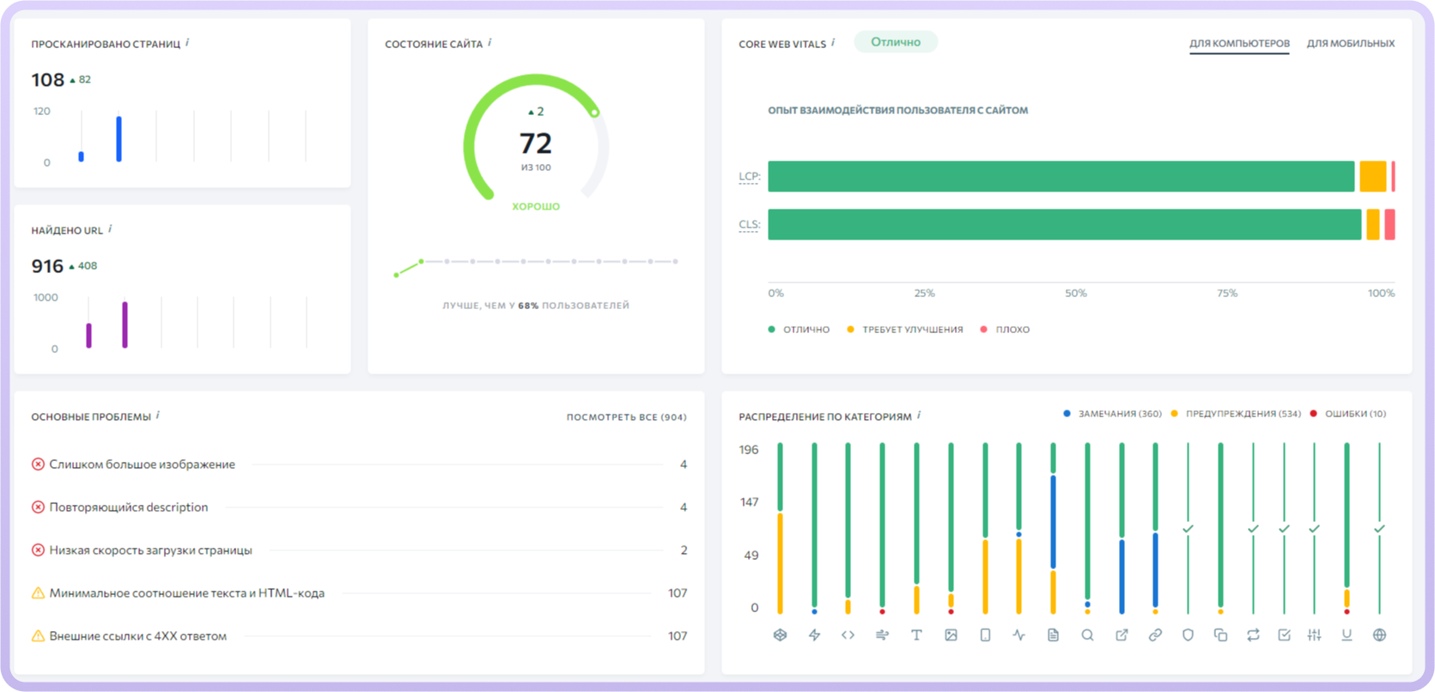Click the Низкая скорость загрузки страницы issue
Screen dimensions: 1435x692
pyautogui.click(x=150, y=550)
